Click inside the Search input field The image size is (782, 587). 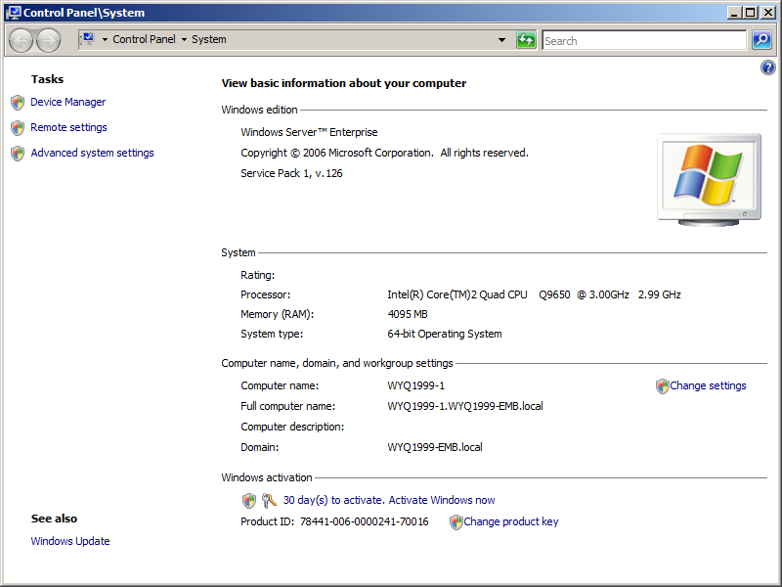(643, 40)
